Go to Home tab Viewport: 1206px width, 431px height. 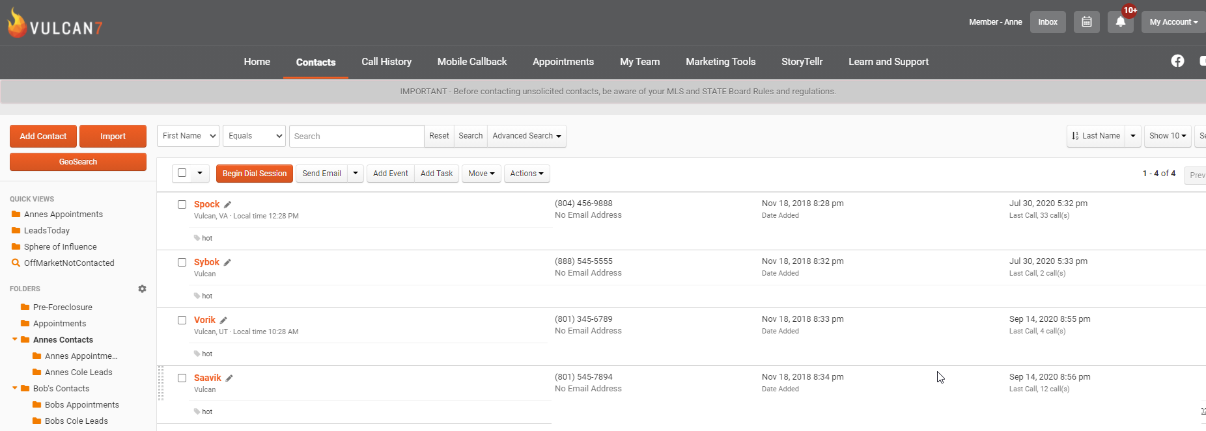click(257, 62)
